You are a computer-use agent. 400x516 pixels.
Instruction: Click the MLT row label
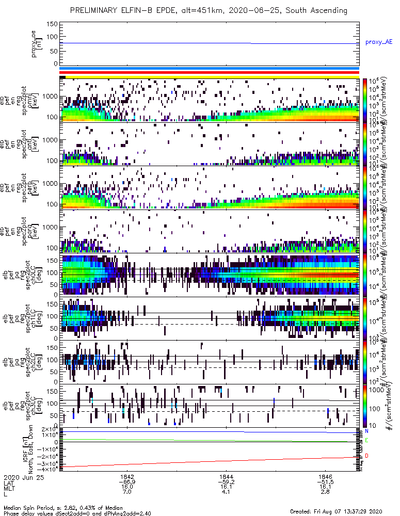point(9,488)
